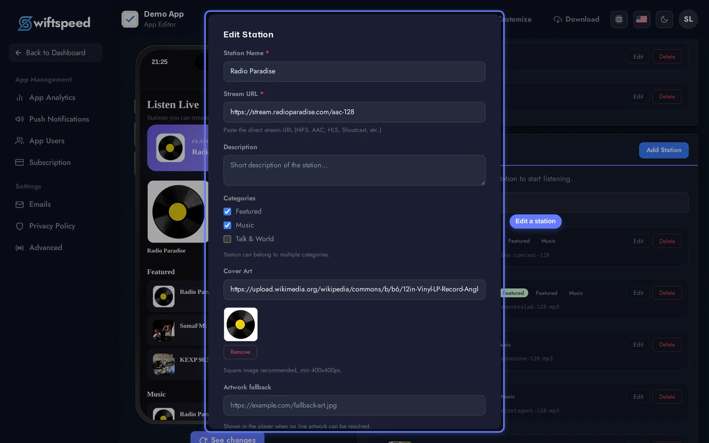Viewport: 709px width, 443px height.
Task: Click the Station Name input field
Action: pyautogui.click(x=354, y=71)
